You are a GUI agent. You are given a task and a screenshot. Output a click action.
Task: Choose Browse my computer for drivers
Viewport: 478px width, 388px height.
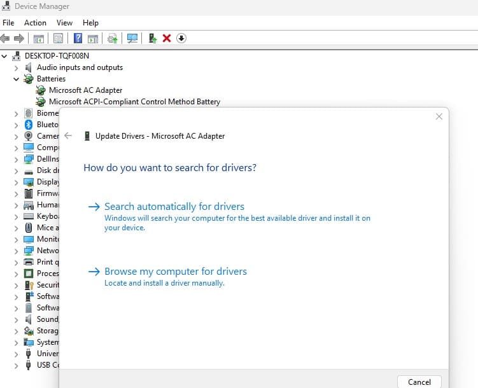(x=176, y=272)
